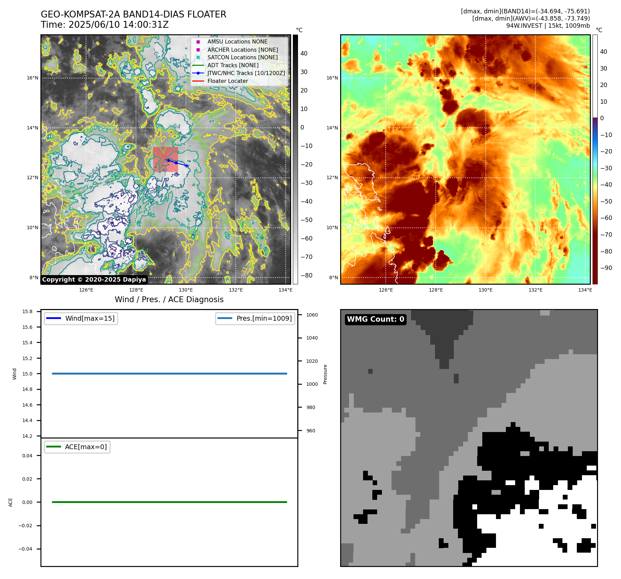621x579 pixels.
Task: Click the ARCHER Locations [NONE] legend text
Action: point(243,50)
